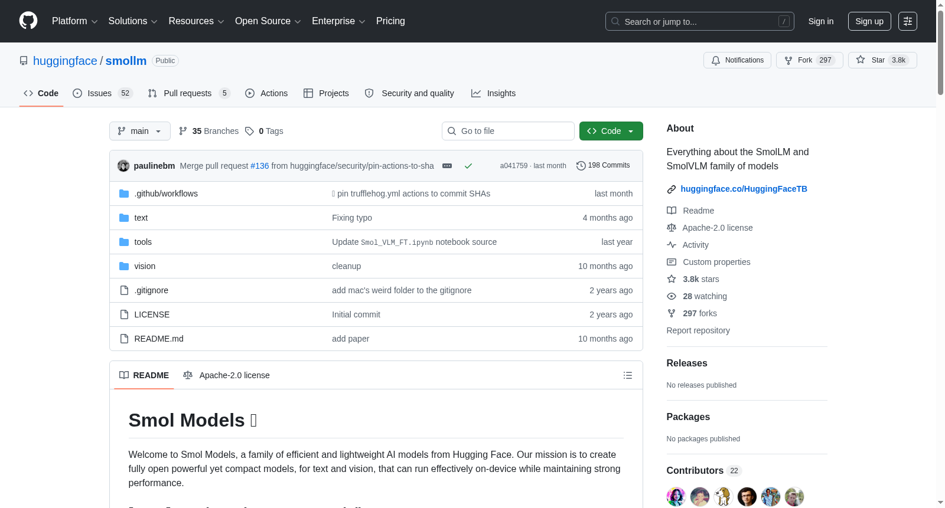Image resolution: width=945 pixels, height=508 pixels.
Task: Open the Projects tab
Action: tap(326, 93)
